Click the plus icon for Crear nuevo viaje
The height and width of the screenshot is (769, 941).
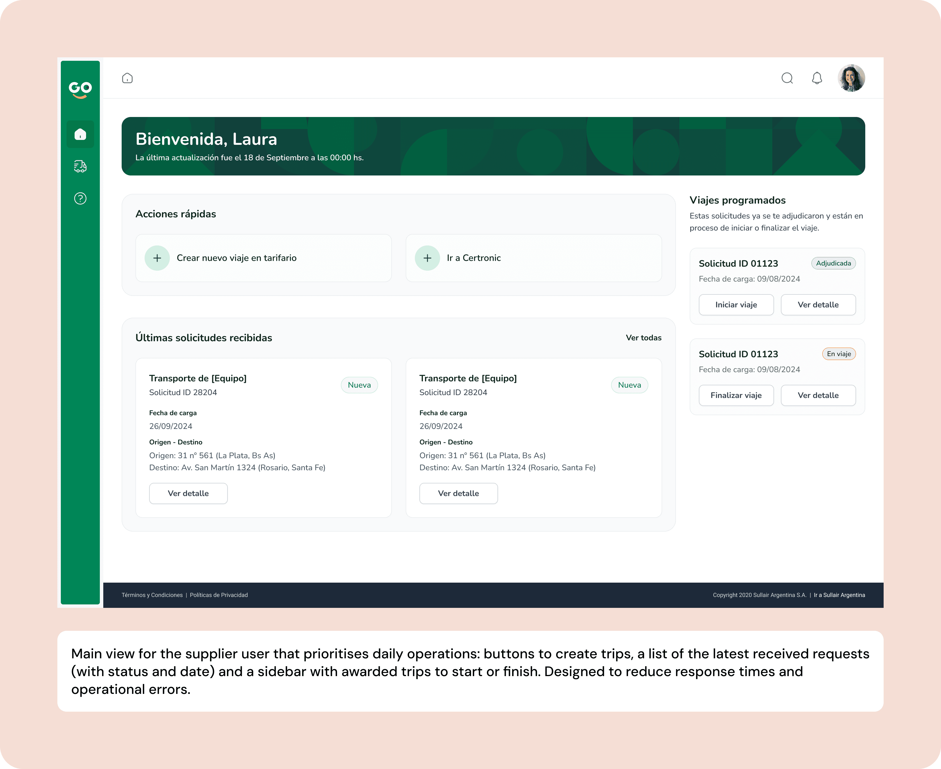tap(157, 258)
